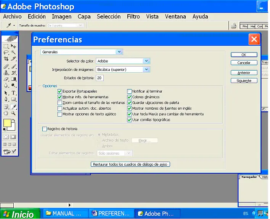
Task: Toggle Mostrar nombres de fuentes en inglés
Action: click(129, 109)
